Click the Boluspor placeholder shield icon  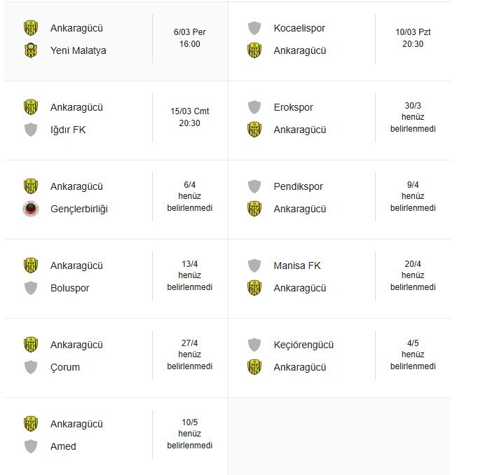coord(31,288)
